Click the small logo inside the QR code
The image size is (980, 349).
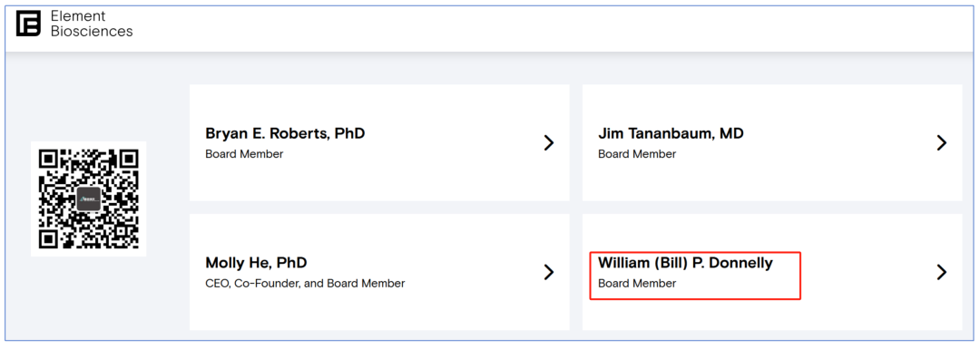pos(89,199)
